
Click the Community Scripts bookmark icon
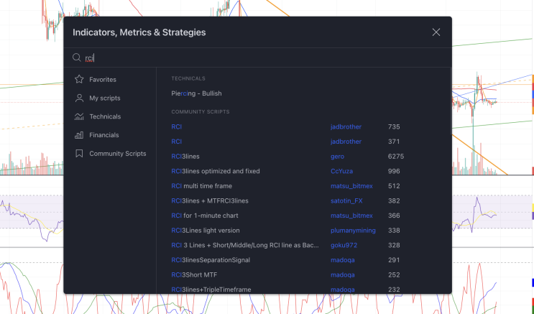point(79,154)
